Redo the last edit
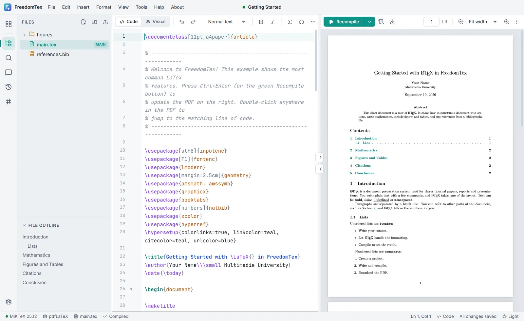Viewport: 524px width, 321px height. coord(193,22)
